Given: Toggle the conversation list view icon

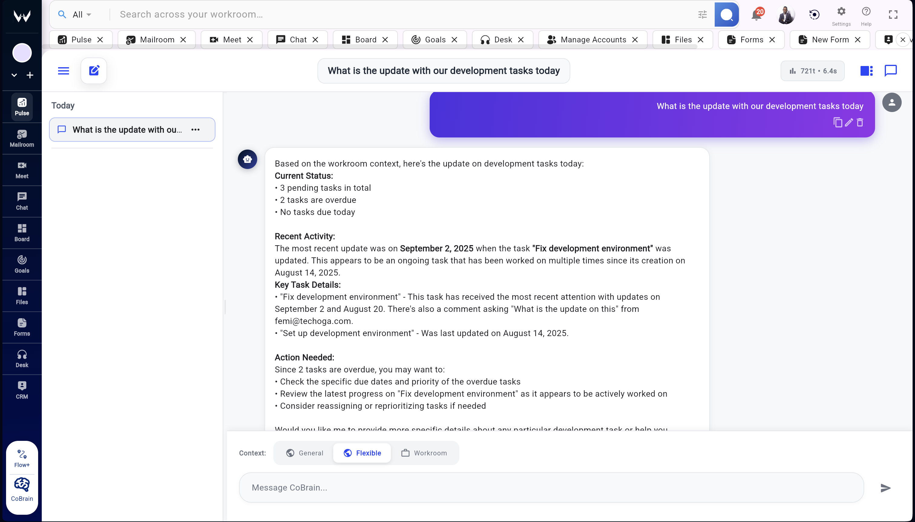Looking at the screenshot, I should [866, 71].
